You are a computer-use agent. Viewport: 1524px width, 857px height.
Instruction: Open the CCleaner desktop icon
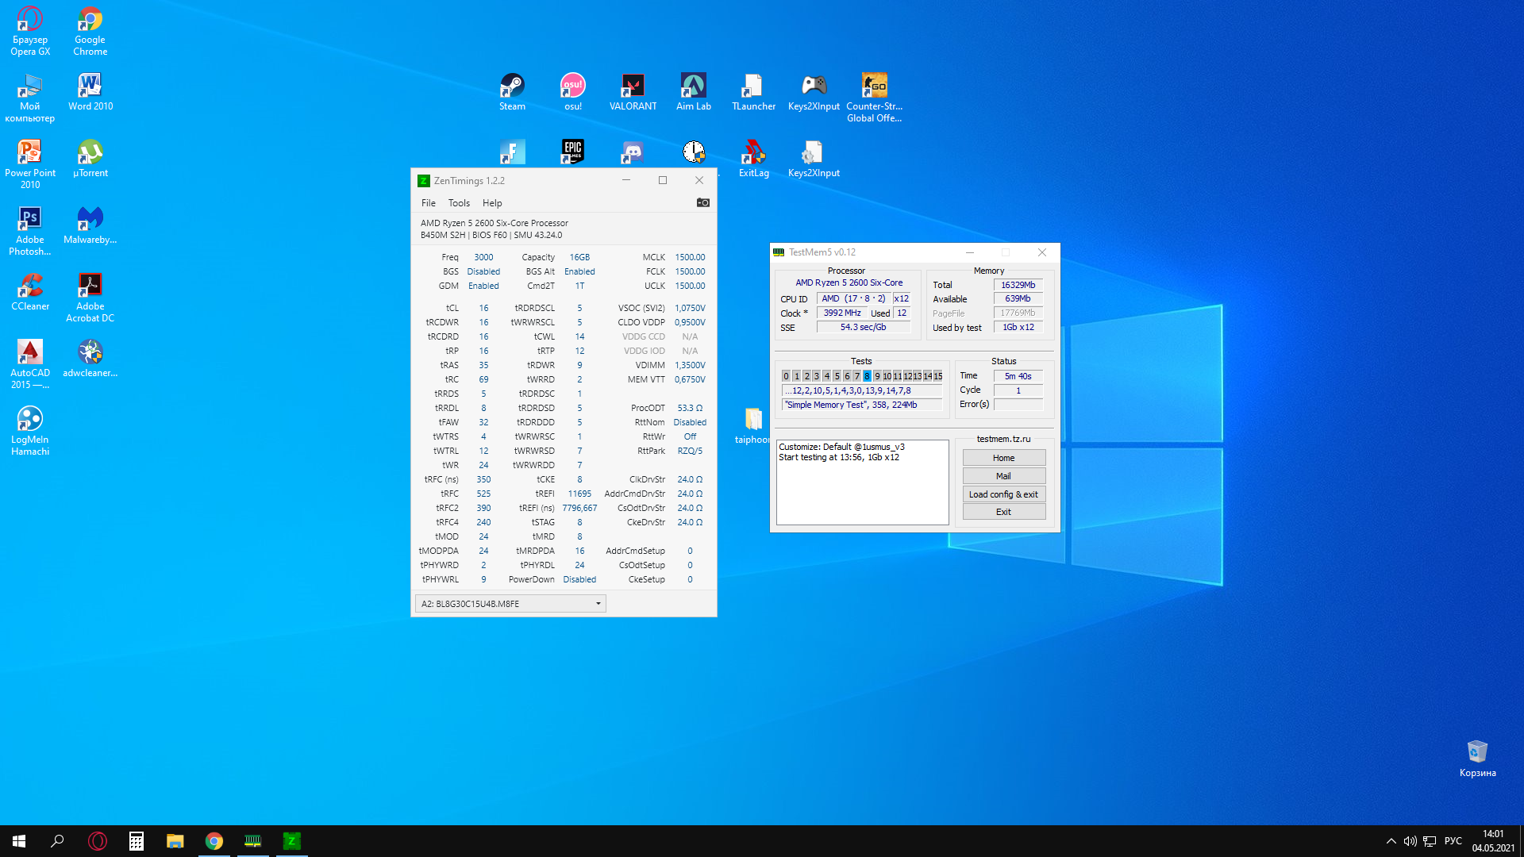(30, 286)
